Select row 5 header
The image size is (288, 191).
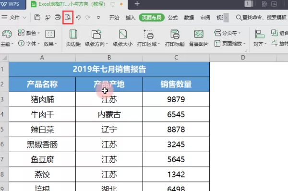[4, 129]
